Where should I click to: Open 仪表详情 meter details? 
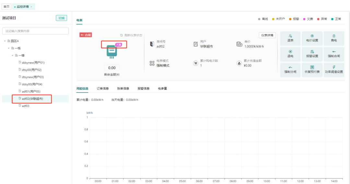tap(267, 35)
